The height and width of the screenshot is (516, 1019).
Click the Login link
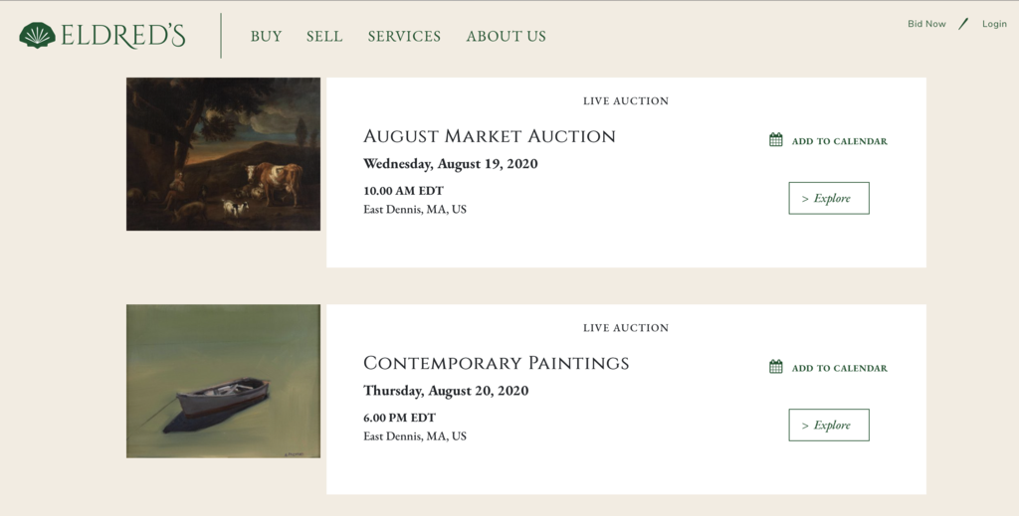pos(994,24)
